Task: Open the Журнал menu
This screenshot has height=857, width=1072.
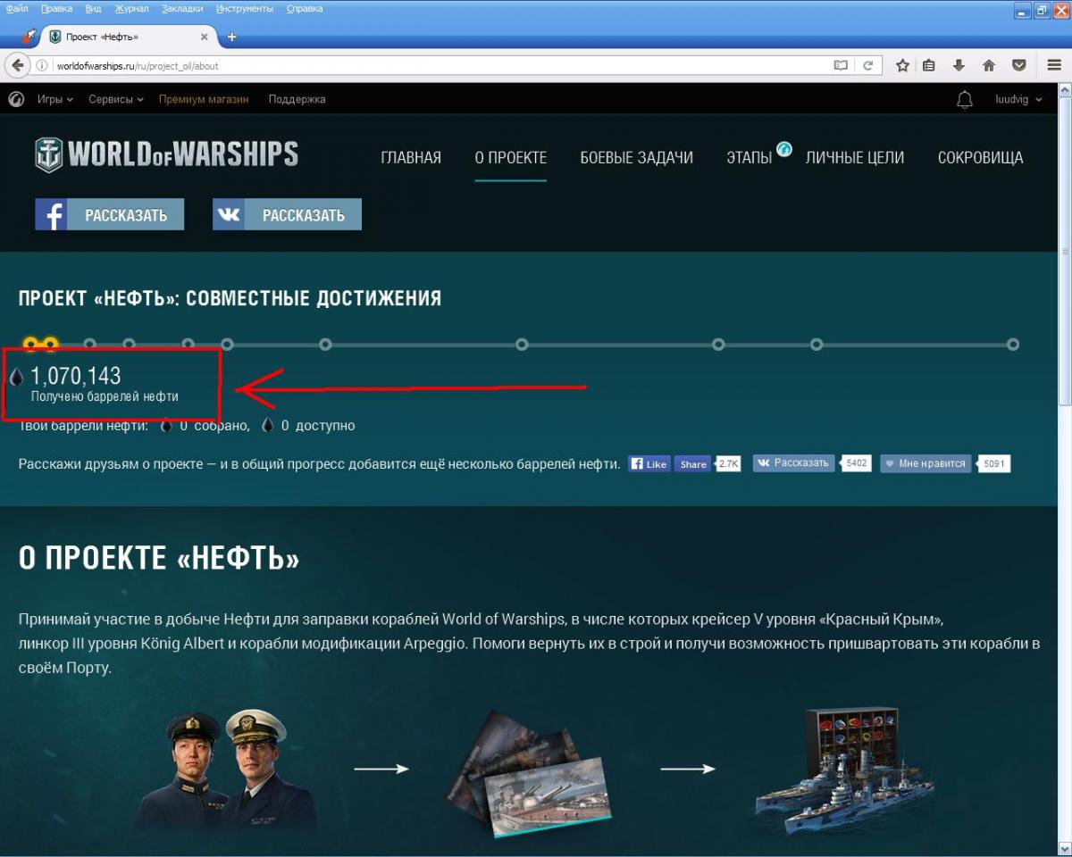Action: click(x=132, y=8)
